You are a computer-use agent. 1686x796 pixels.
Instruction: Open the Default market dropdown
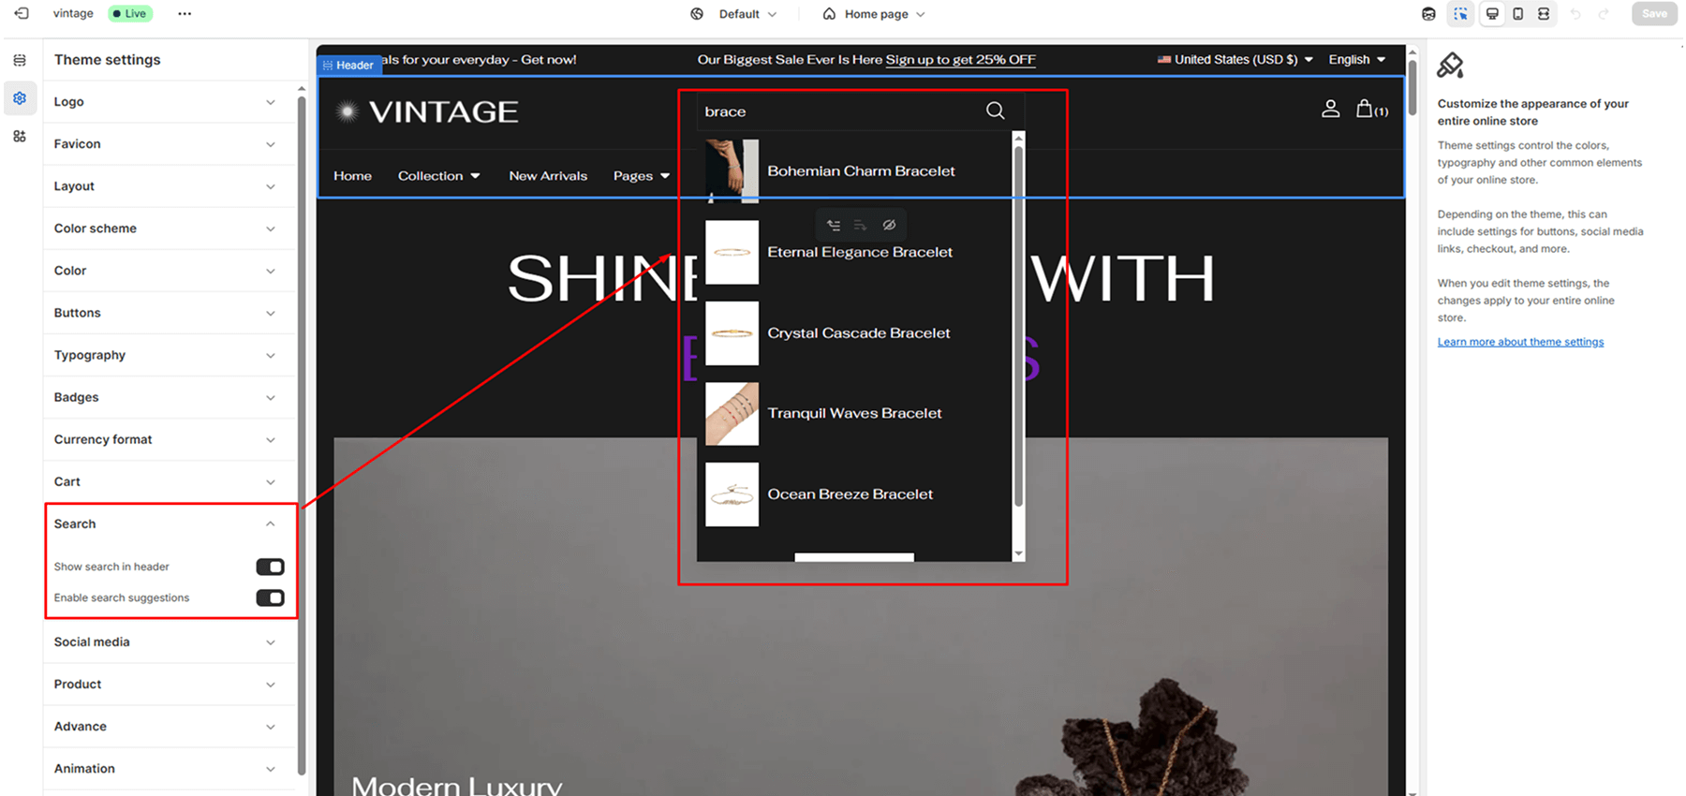(747, 14)
